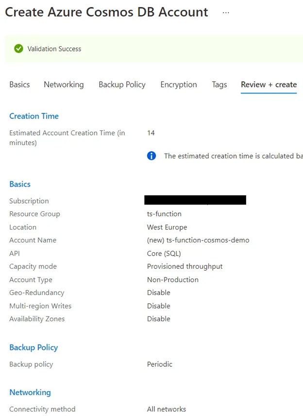Open the ellipsis more options menu

click(x=226, y=13)
